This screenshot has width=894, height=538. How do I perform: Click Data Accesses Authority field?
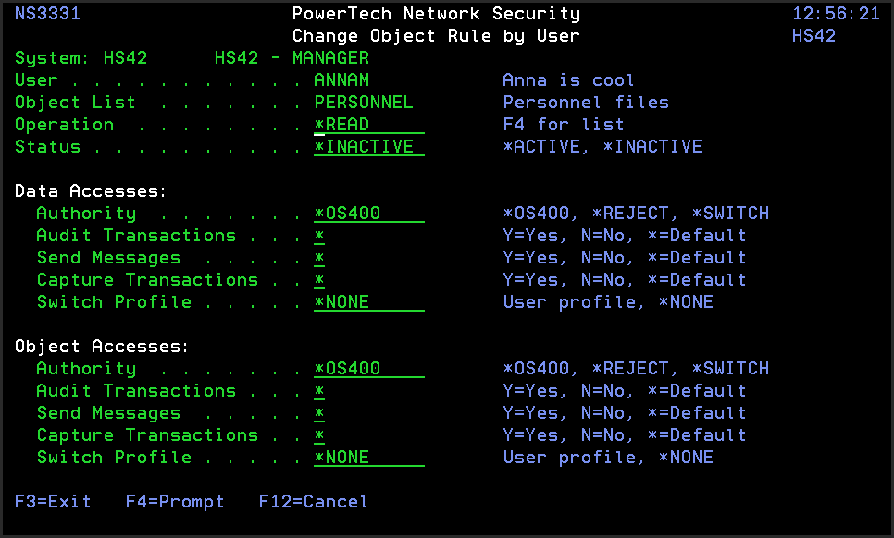pyautogui.click(x=368, y=214)
